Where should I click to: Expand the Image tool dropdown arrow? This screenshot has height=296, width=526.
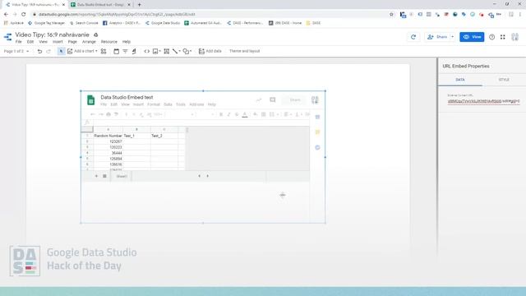tap(159, 51)
